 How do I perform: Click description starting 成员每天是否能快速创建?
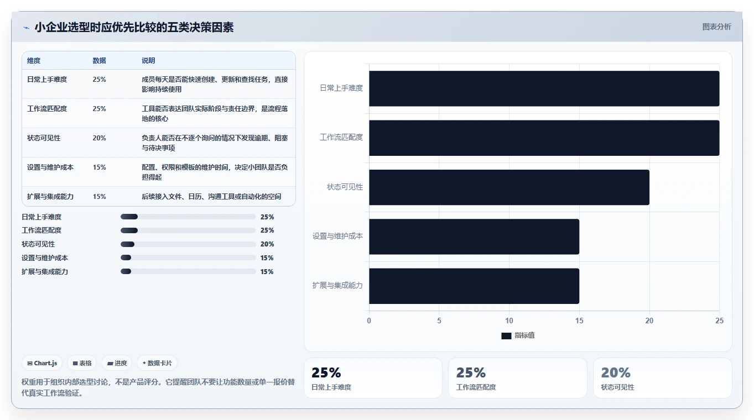[x=215, y=85]
